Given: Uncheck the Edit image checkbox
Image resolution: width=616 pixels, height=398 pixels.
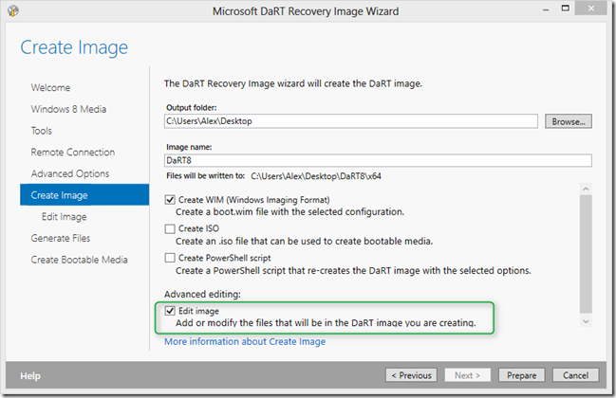Looking at the screenshot, I should coord(170,311).
